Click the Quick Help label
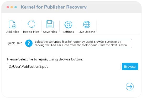143x99 pixels. click(15, 43)
